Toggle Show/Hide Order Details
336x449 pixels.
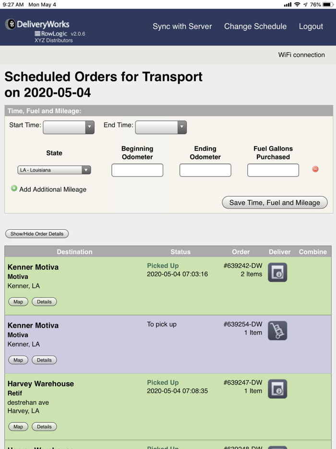(x=36, y=234)
